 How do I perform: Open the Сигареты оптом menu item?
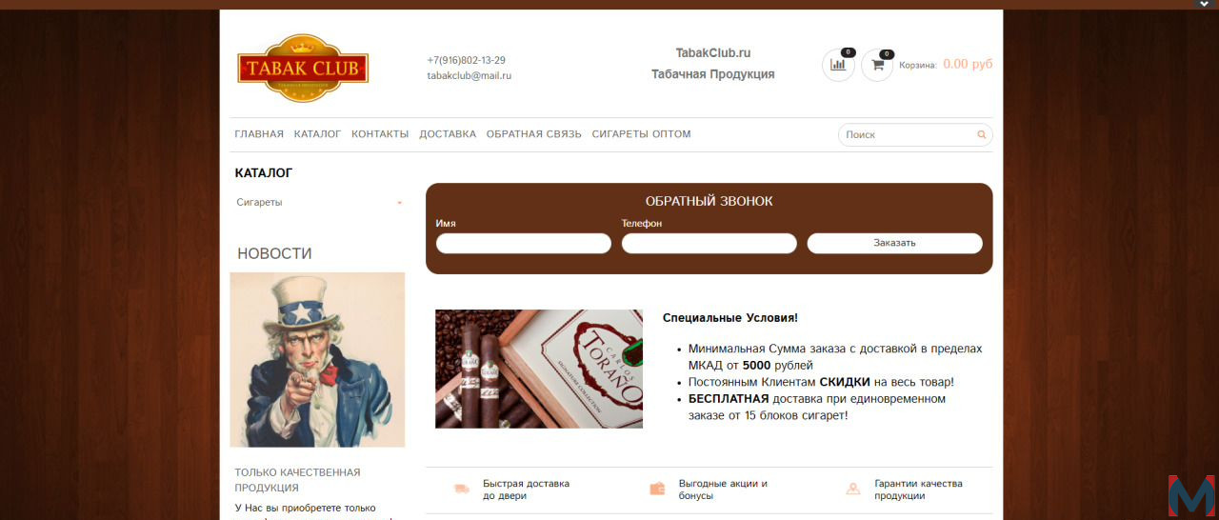click(x=641, y=134)
